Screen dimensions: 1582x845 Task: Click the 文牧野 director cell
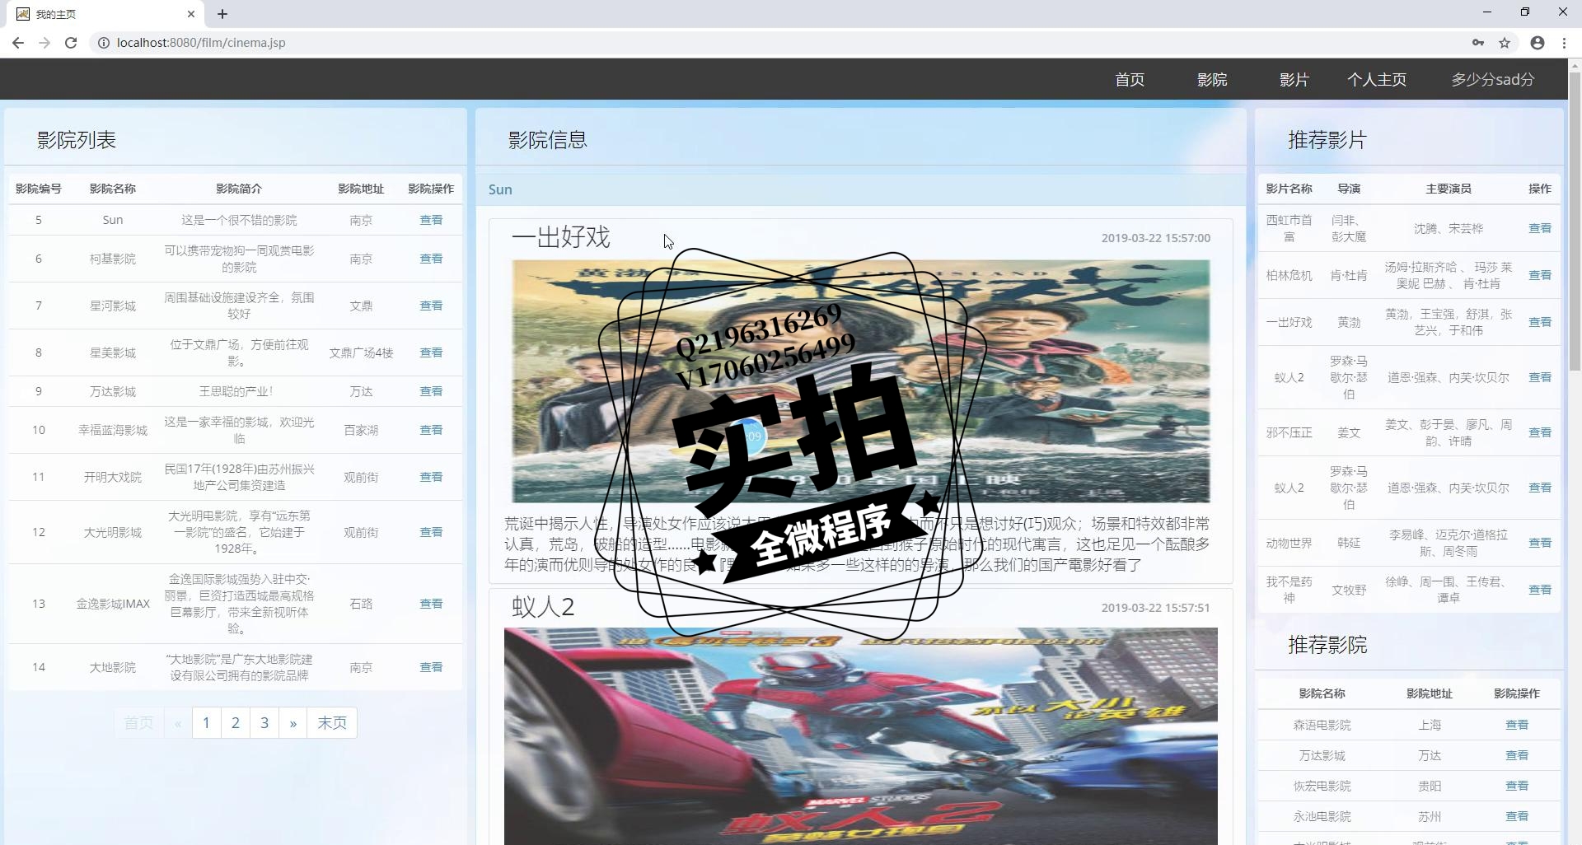(x=1349, y=590)
